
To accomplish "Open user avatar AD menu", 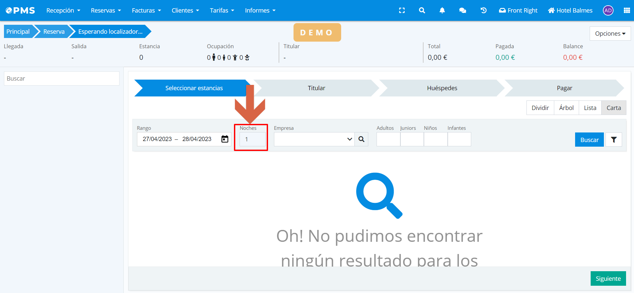I will coord(608,11).
